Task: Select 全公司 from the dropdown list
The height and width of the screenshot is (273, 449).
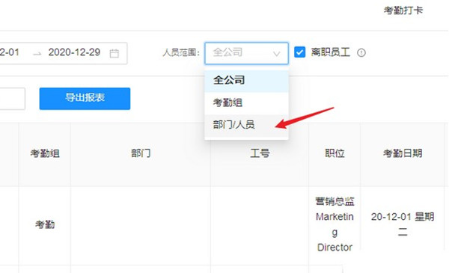Action: (246, 80)
